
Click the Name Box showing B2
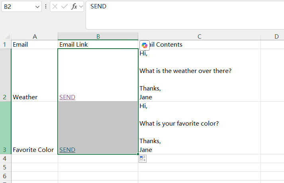tap(22, 6)
